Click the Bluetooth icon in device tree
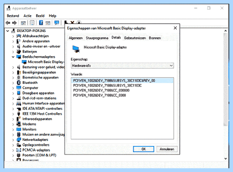233x172 pixels. pyautogui.click(x=19, y=83)
